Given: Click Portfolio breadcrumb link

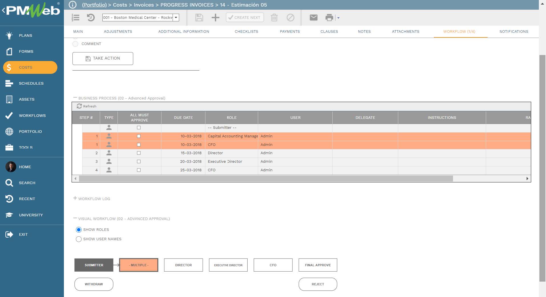Looking at the screenshot, I should point(94,5).
